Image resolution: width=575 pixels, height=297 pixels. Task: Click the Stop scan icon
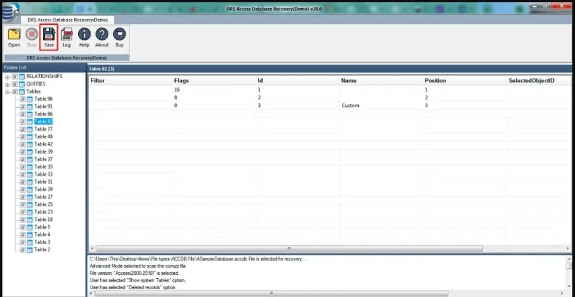point(31,37)
